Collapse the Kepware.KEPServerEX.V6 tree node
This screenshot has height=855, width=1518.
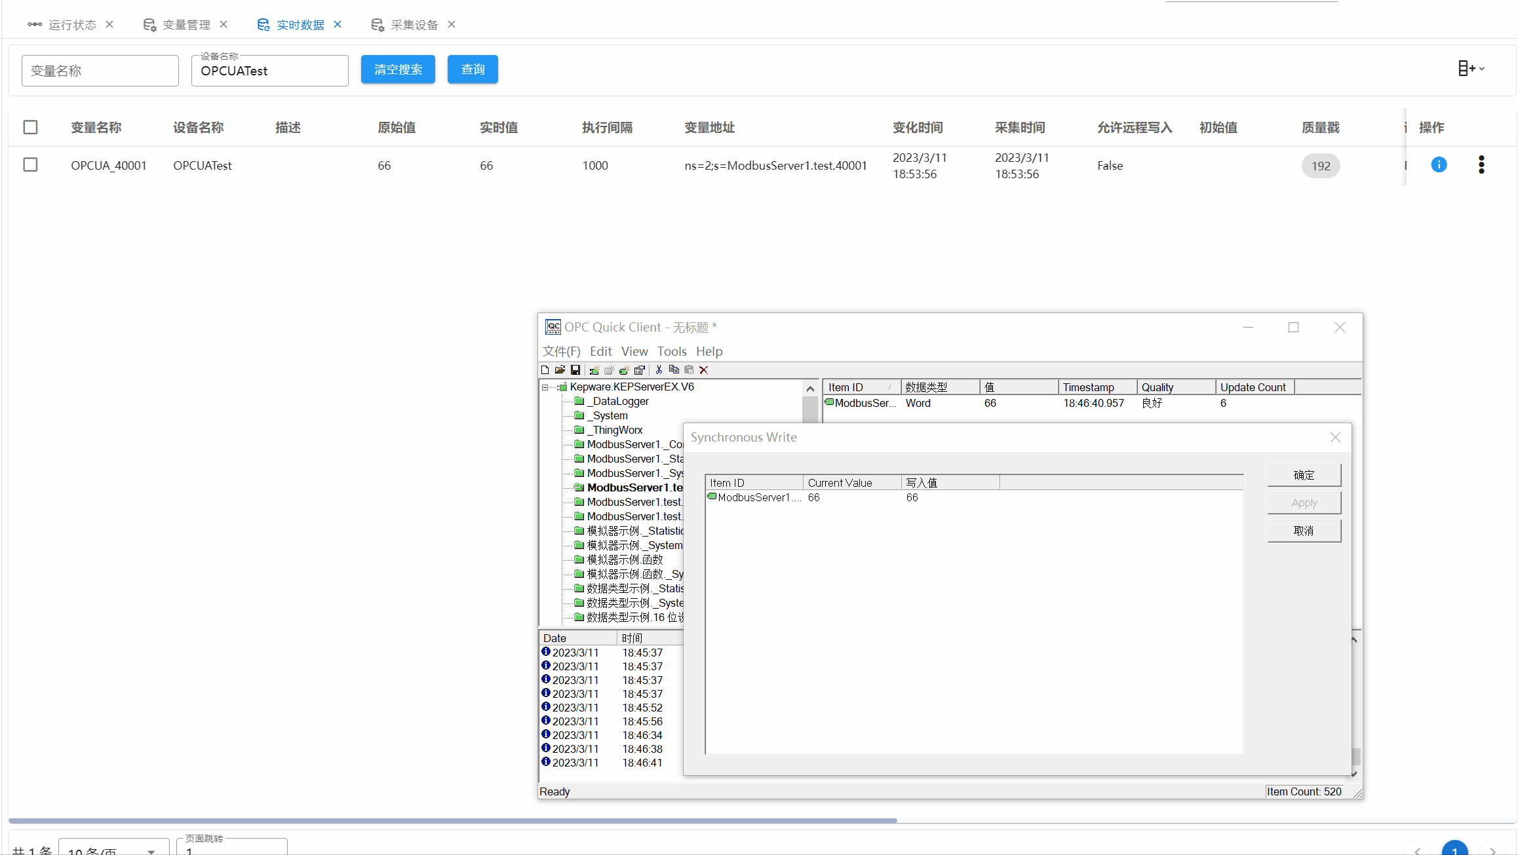pyautogui.click(x=545, y=387)
